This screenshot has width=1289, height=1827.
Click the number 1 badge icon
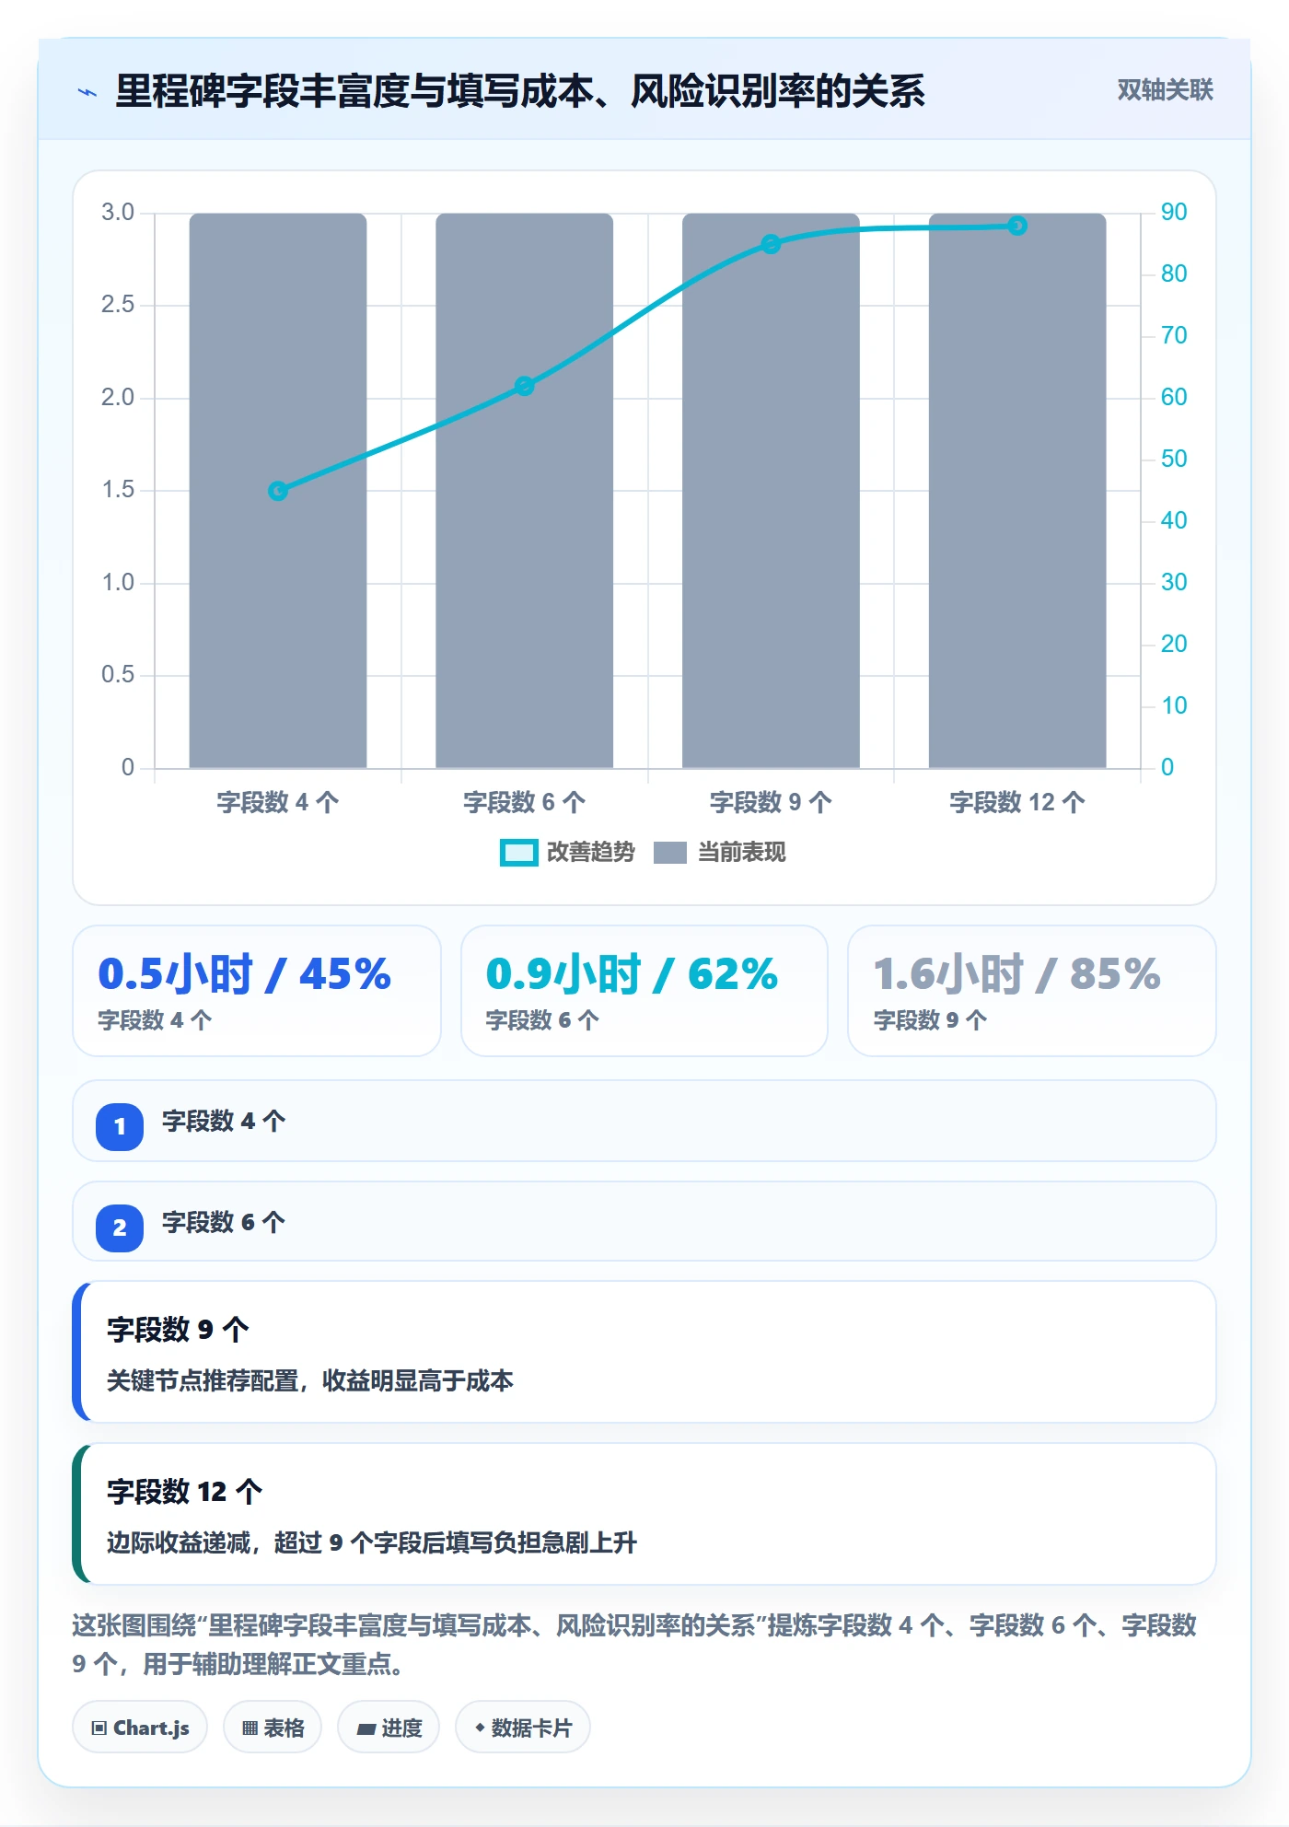(120, 1126)
